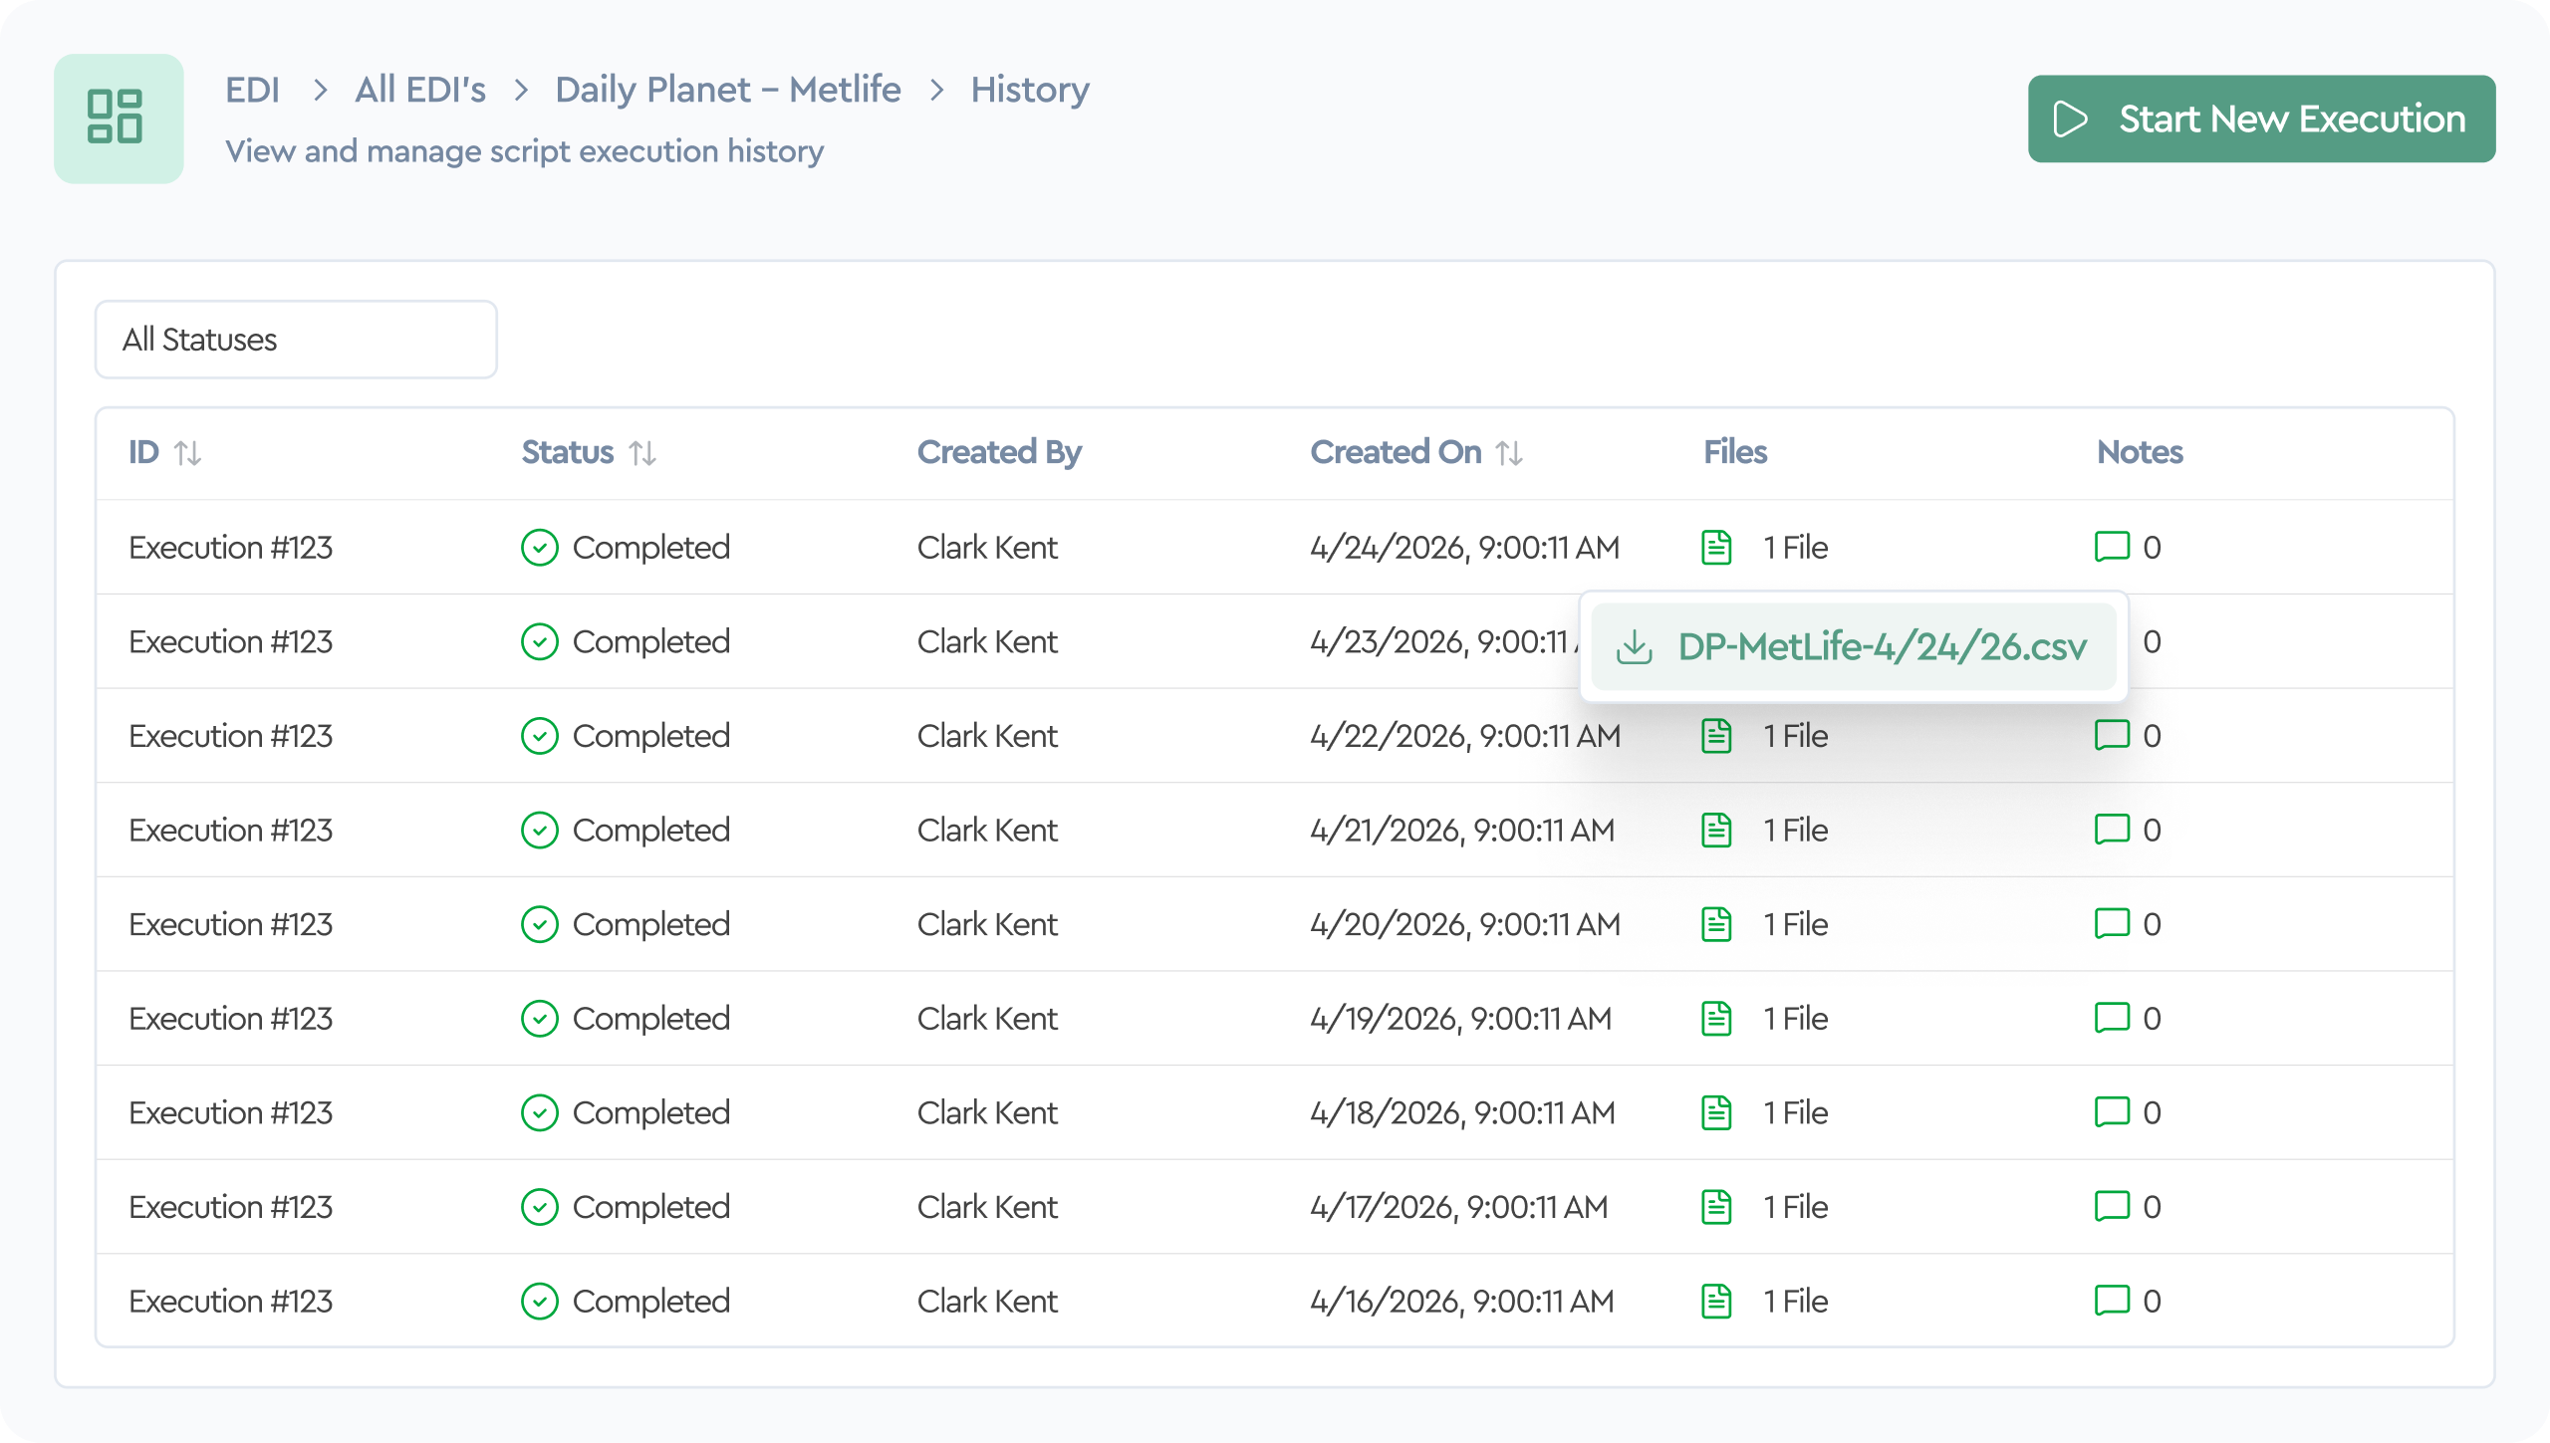Click file icon for 4/22/2026 execution

(x=1716, y=736)
